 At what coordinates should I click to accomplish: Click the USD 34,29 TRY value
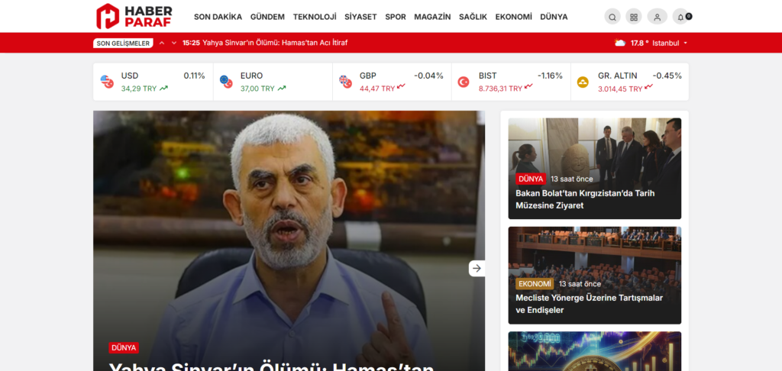tap(139, 89)
